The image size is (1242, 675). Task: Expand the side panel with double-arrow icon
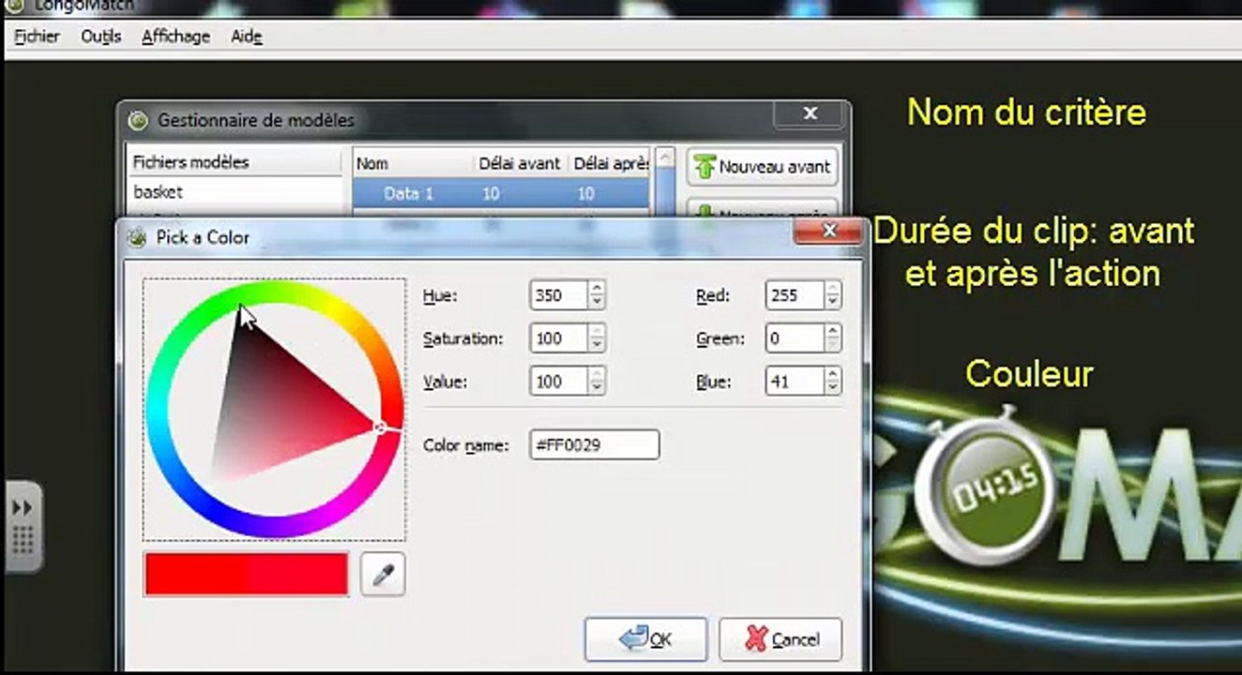pyautogui.click(x=23, y=507)
